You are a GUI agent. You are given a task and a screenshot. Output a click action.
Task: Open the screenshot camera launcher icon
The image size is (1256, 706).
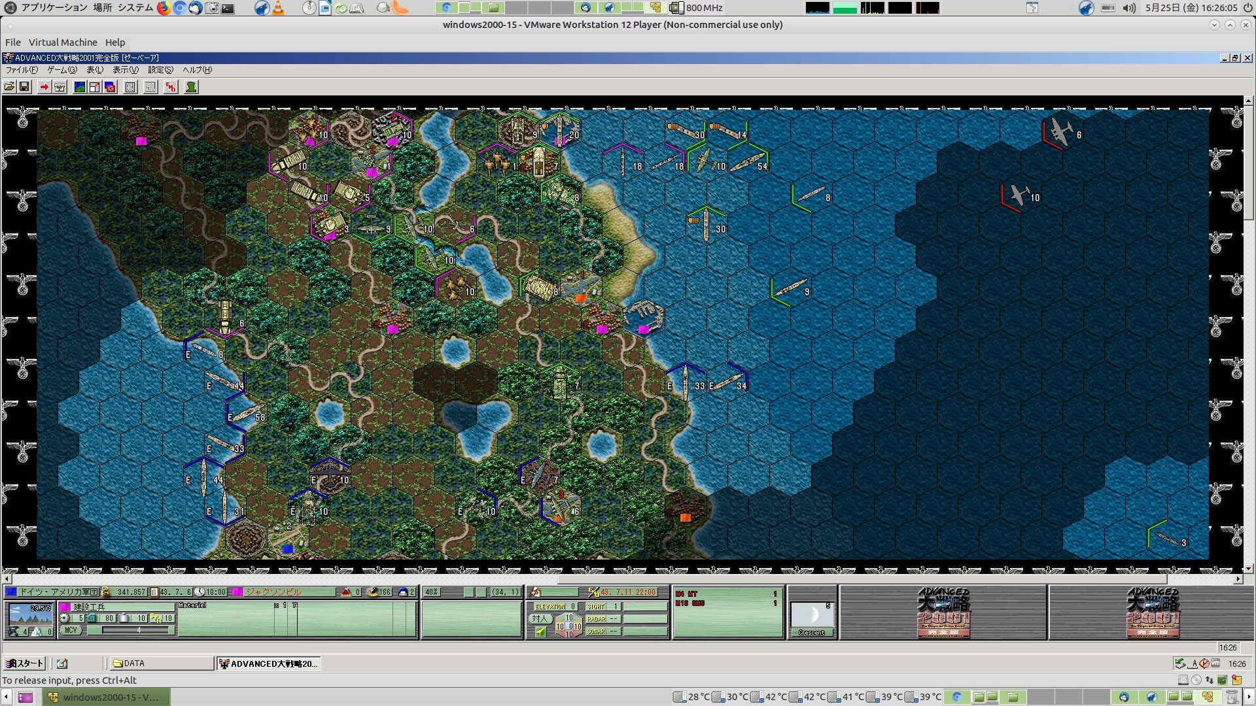[211, 8]
